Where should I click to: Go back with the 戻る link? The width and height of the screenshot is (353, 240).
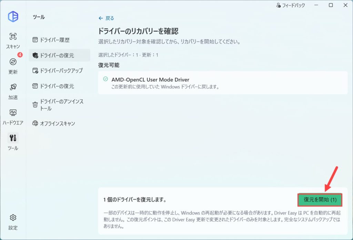click(106, 18)
